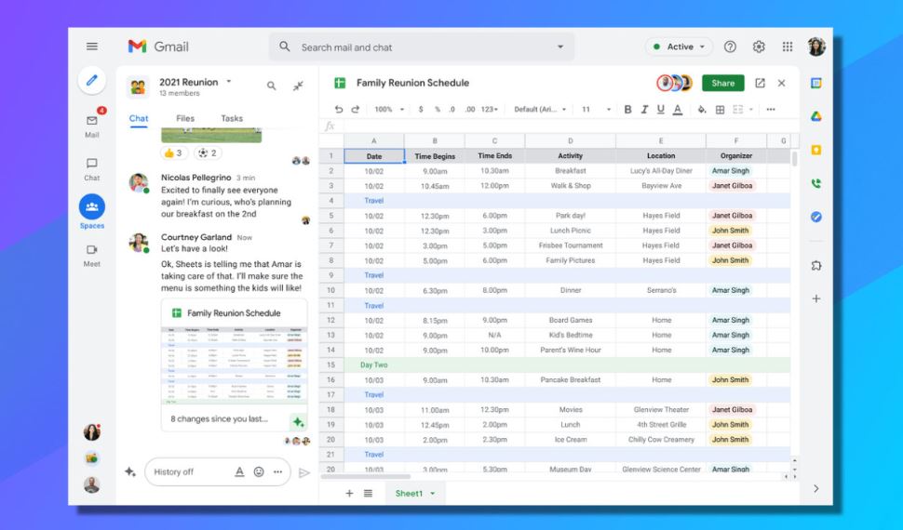The height and width of the screenshot is (530, 903).
Task: Undo the last sheet edit
Action: coord(339,110)
